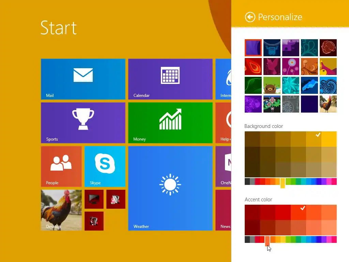Click the yellow handle on Background color hue strip

(x=283, y=183)
